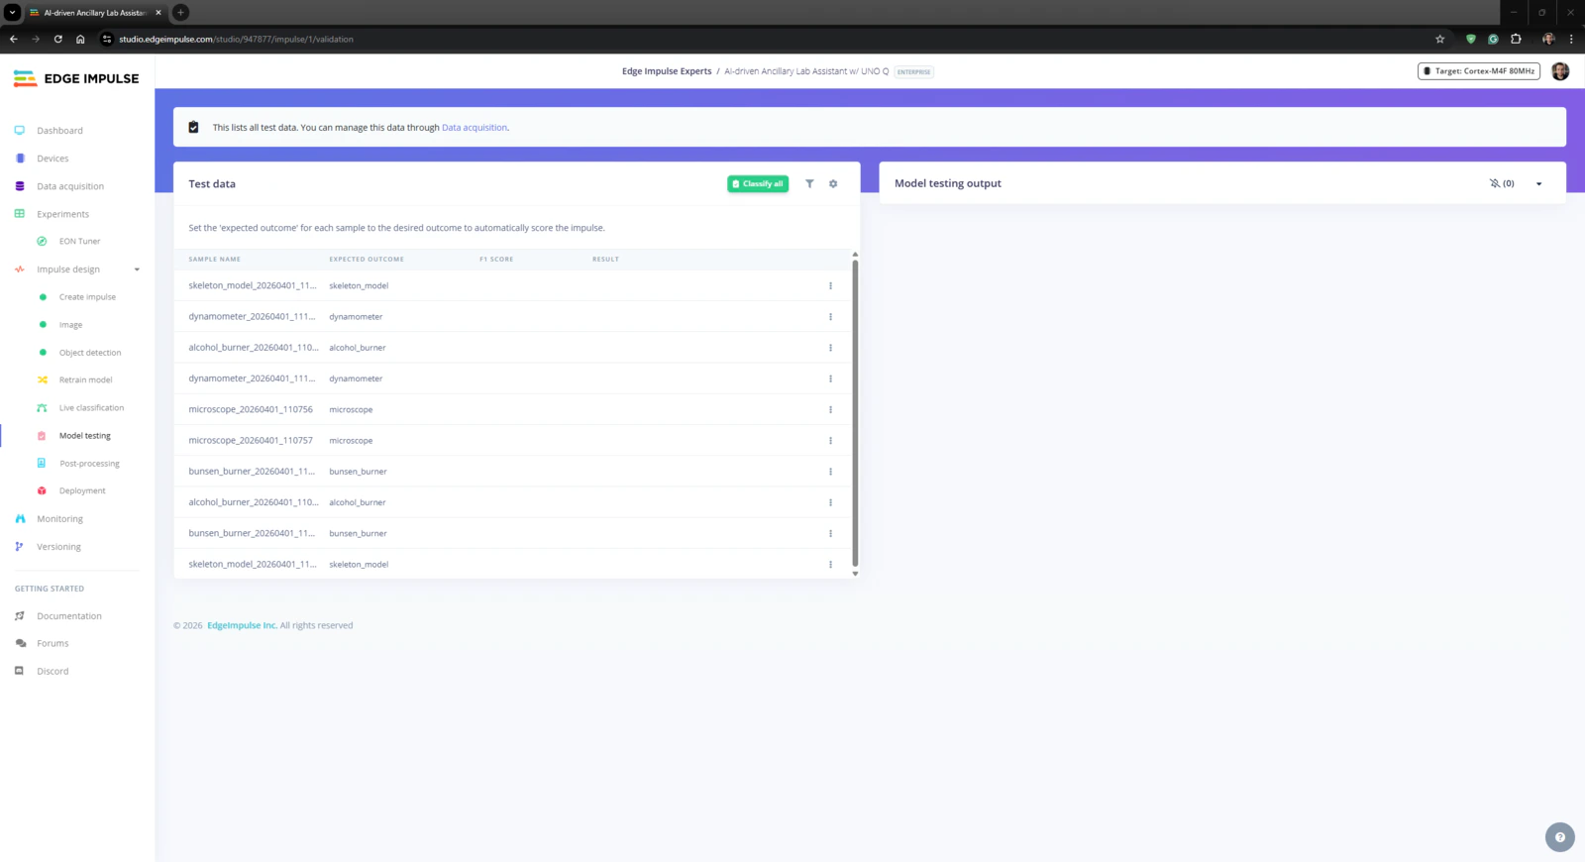Click scrollbar down arrow in test data
This screenshot has height=862, width=1585.
click(855, 574)
